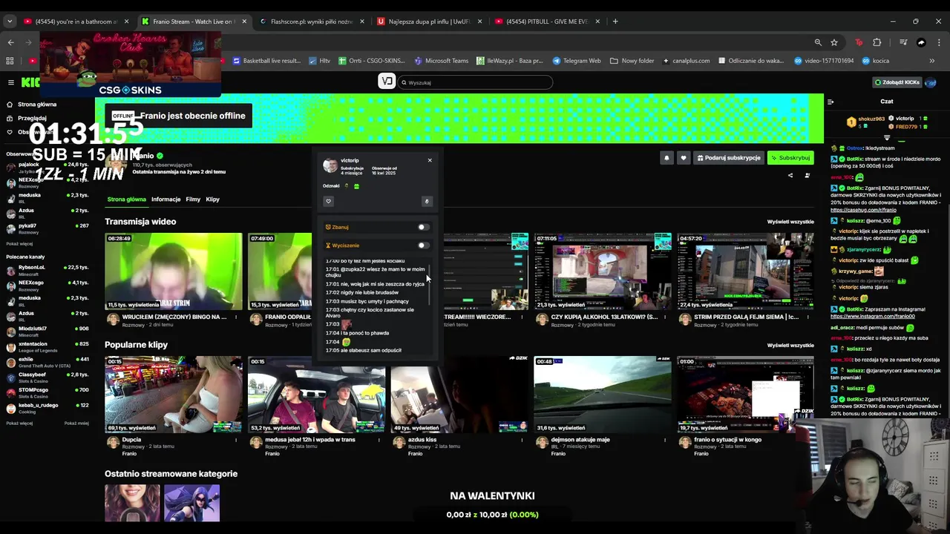Switch to Klipy tab
Image resolution: width=950 pixels, height=534 pixels.
click(212, 200)
